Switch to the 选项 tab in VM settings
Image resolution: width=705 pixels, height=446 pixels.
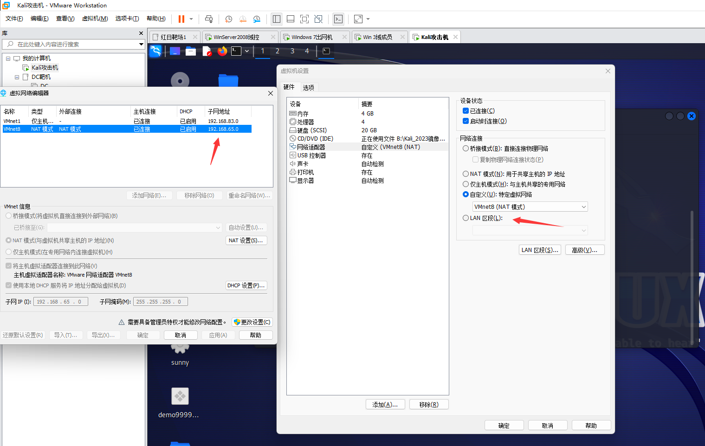point(308,87)
